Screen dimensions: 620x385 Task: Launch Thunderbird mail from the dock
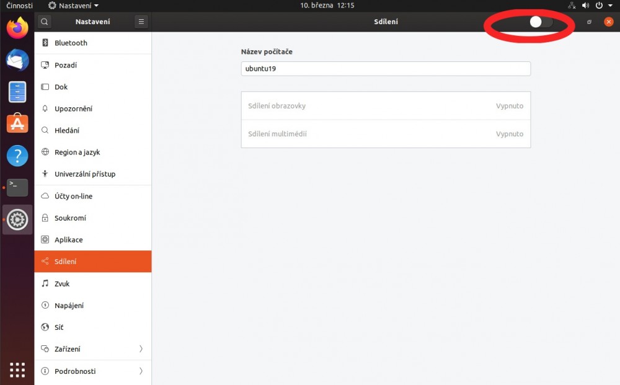tap(17, 60)
